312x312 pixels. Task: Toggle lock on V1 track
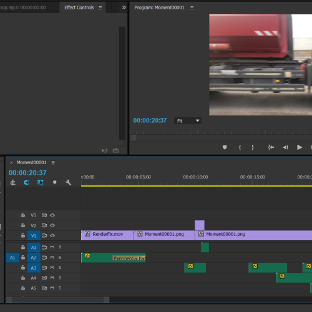23,235
